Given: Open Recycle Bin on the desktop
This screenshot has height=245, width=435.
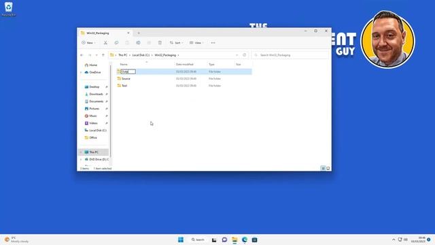Looking at the screenshot, I should pos(9,9).
